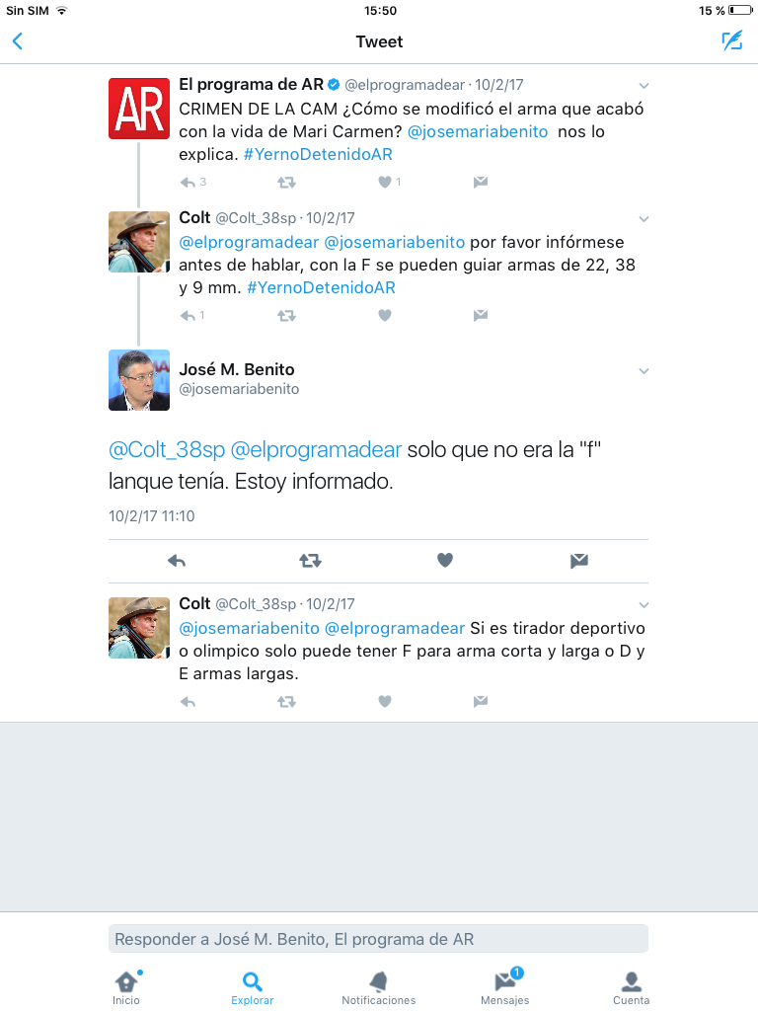Open @Colt_38sp mention in Benito's tweet
The width and height of the screenshot is (758, 1011).
click(167, 449)
